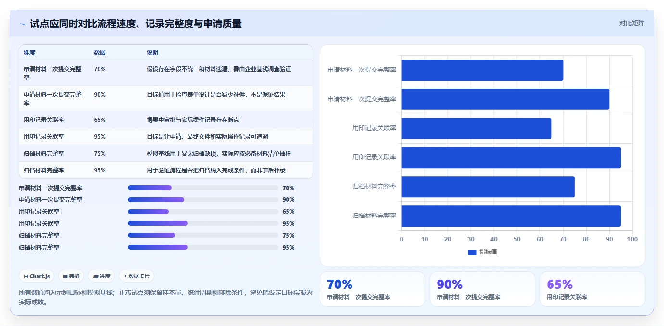Click the chart bar that ends at 75
Screen dimensions: 664x326
coord(488,187)
